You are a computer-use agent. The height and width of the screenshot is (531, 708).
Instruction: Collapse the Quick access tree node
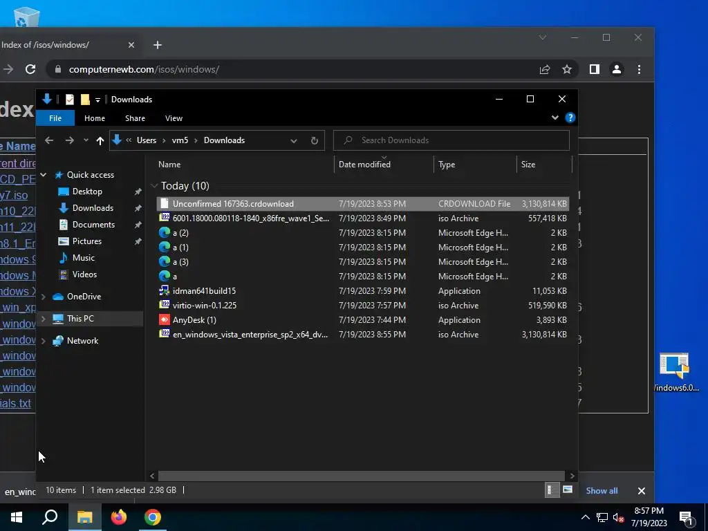(x=44, y=175)
